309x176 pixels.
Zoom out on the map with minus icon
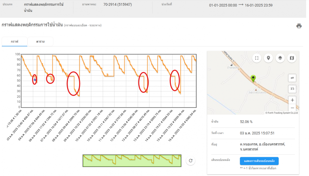pos(292,108)
